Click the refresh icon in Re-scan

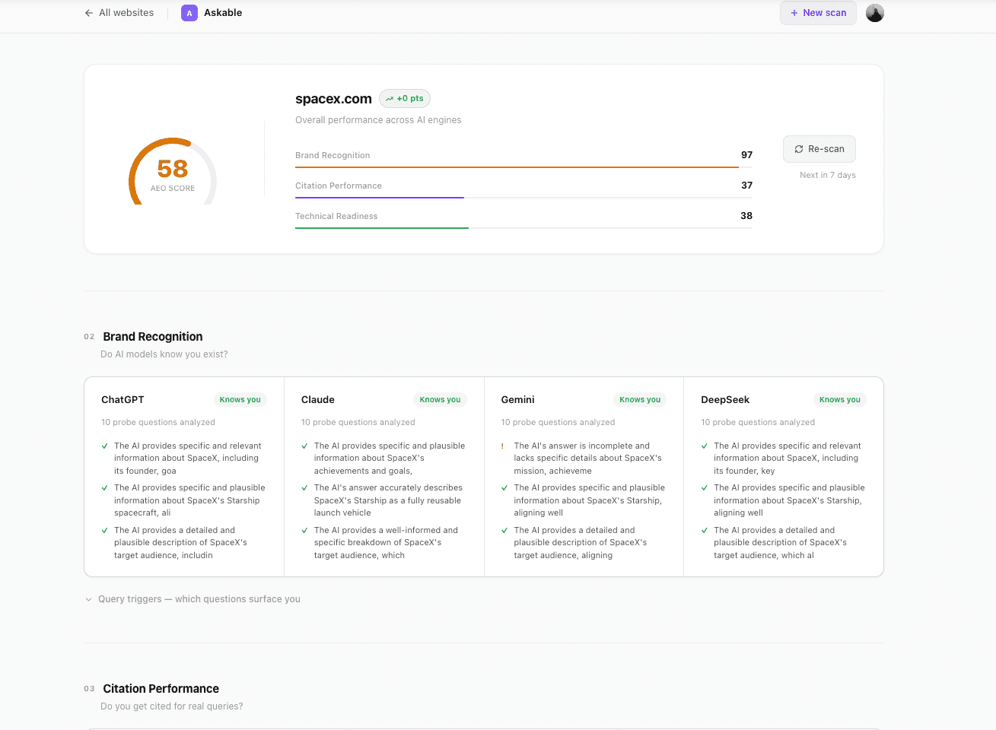pyautogui.click(x=799, y=149)
